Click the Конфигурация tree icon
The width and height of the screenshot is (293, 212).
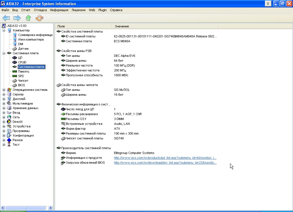pos(9,135)
